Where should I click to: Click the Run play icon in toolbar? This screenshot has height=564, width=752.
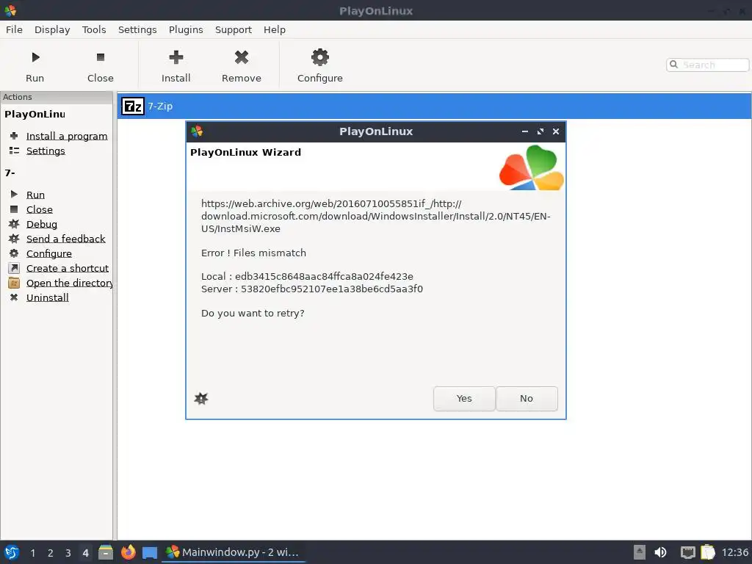(35, 57)
